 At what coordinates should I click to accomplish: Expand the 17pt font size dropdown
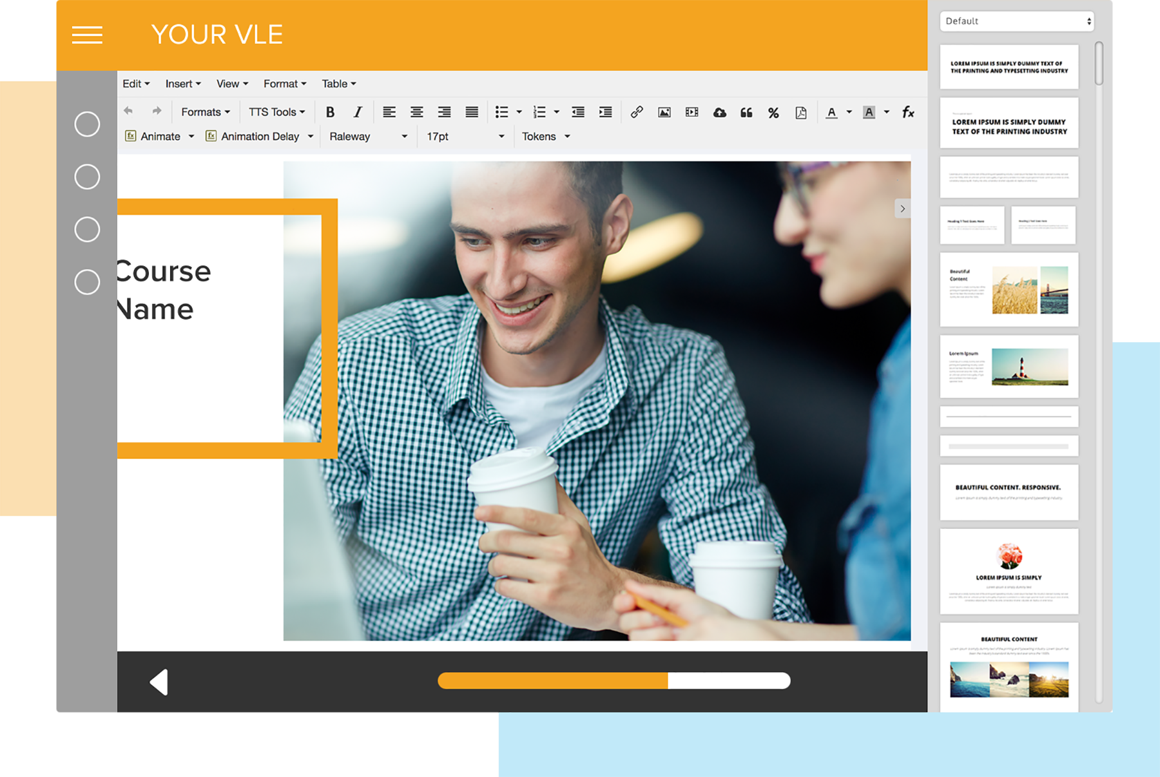(x=465, y=137)
